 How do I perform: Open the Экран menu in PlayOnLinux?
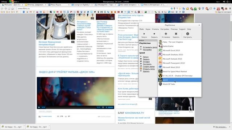[x=148, y=29]
